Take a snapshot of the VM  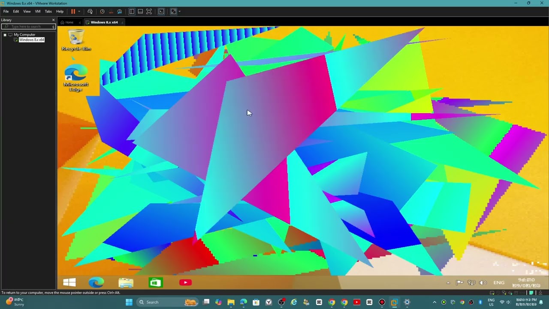click(x=102, y=12)
